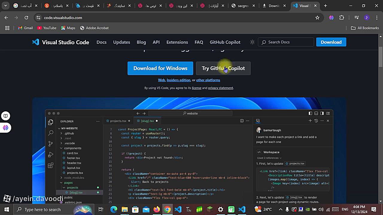Click the taskbar search box
Viewport: 383px width, 215px height.
pos(54,209)
